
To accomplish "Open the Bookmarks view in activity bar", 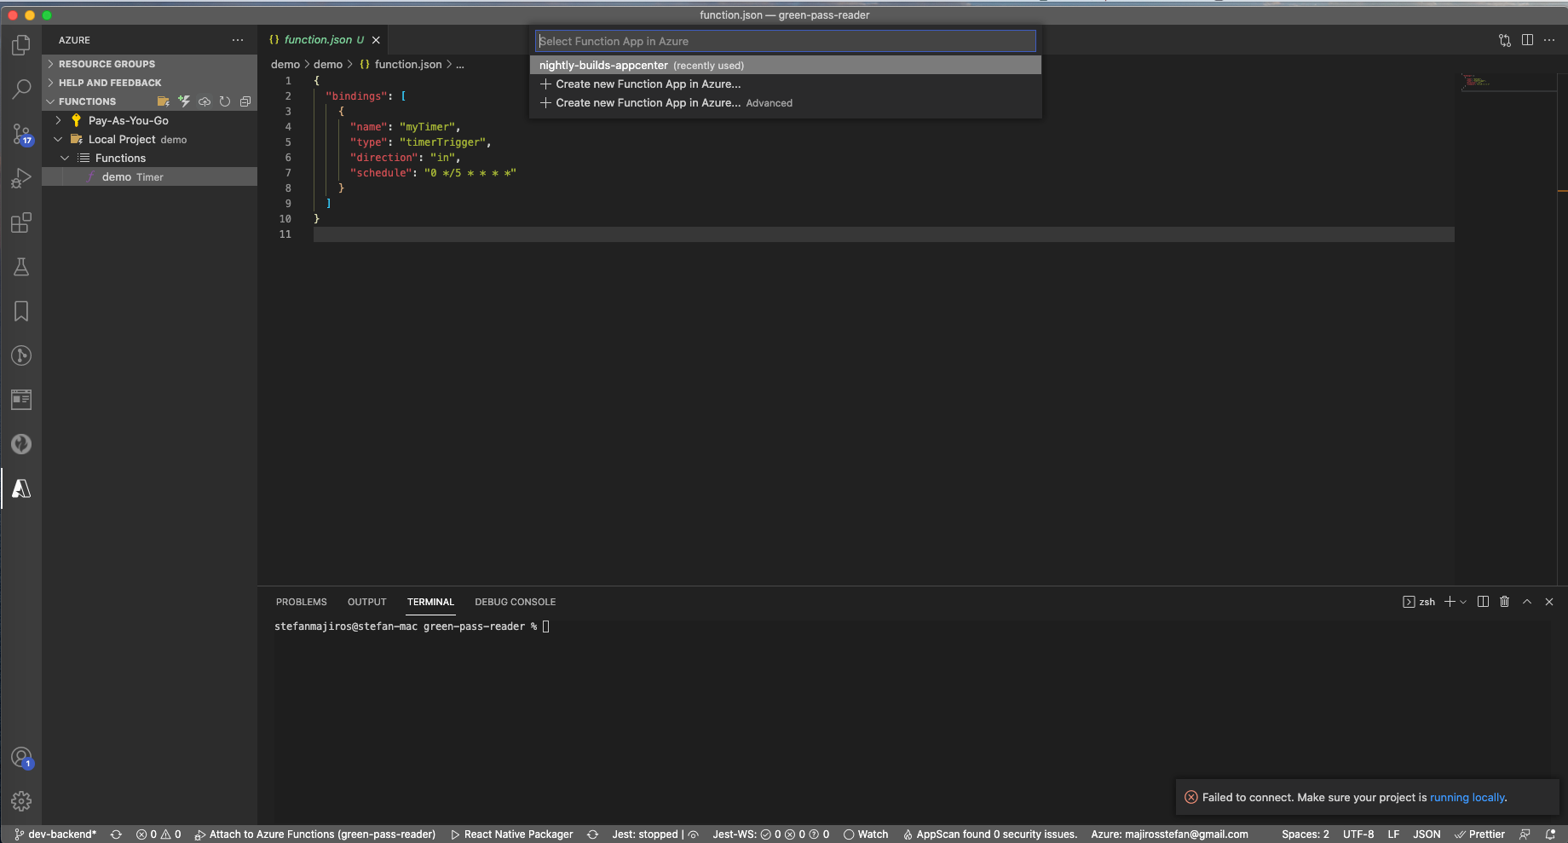I will [x=21, y=311].
